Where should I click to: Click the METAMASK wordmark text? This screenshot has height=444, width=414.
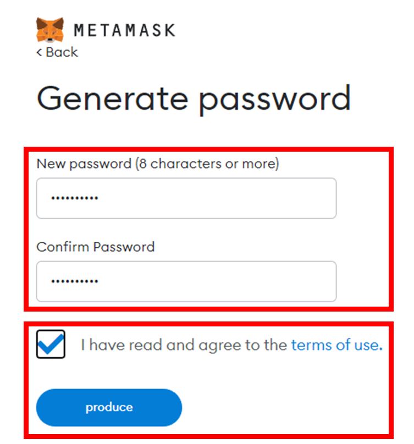click(x=124, y=30)
